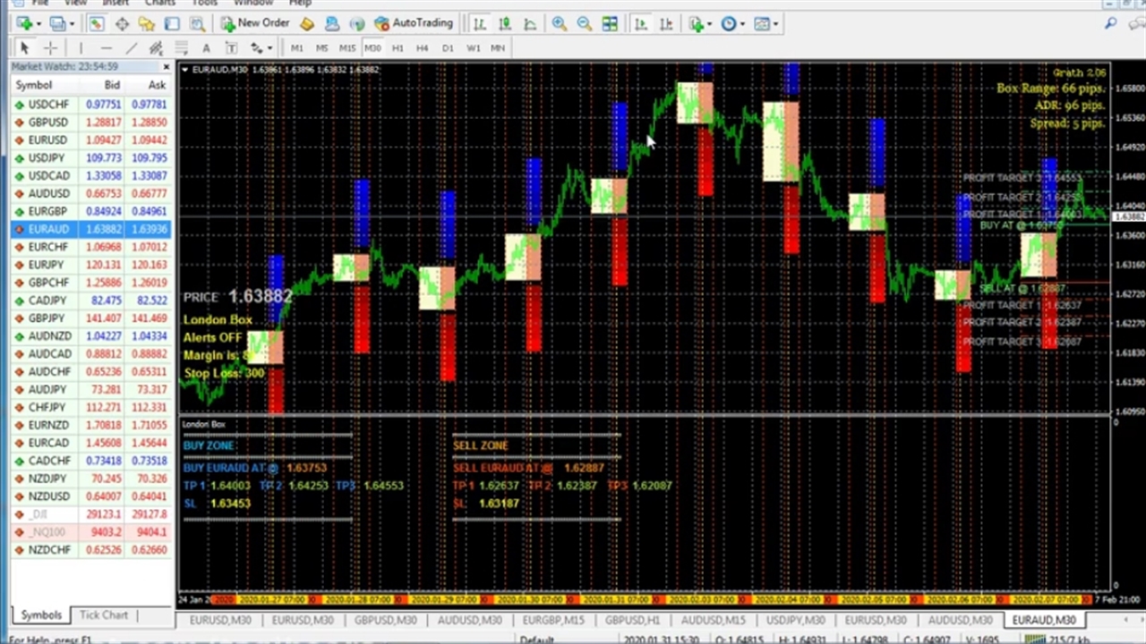Pick the horizontal line tool

(106, 47)
